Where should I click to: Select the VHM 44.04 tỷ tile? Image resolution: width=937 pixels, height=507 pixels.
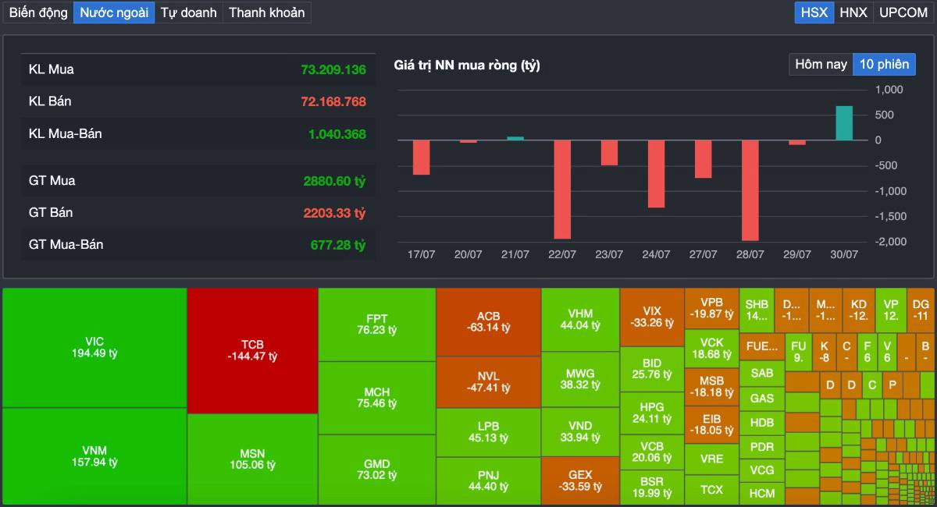click(580, 320)
